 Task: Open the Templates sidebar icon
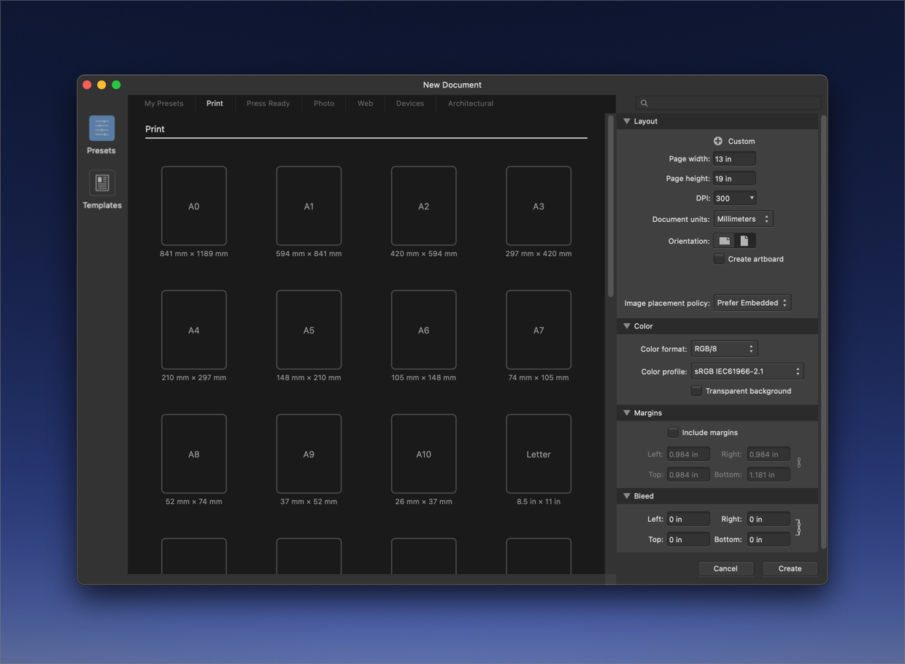coord(101,183)
